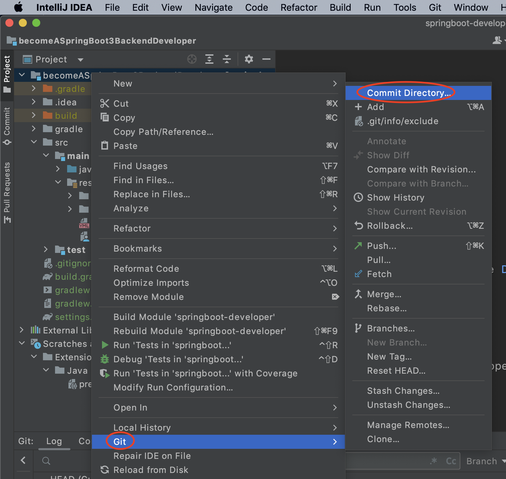506x479 pixels.
Task: Expand the .gradle folder
Action: pyautogui.click(x=34, y=89)
